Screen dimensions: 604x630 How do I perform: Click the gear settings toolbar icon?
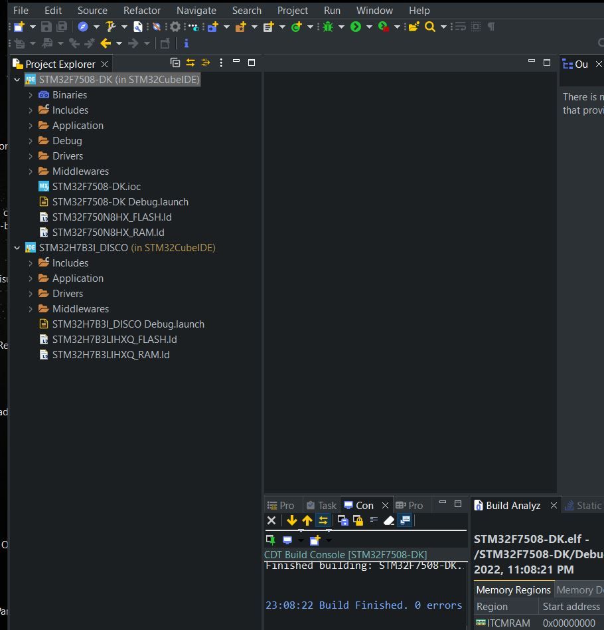point(175,27)
